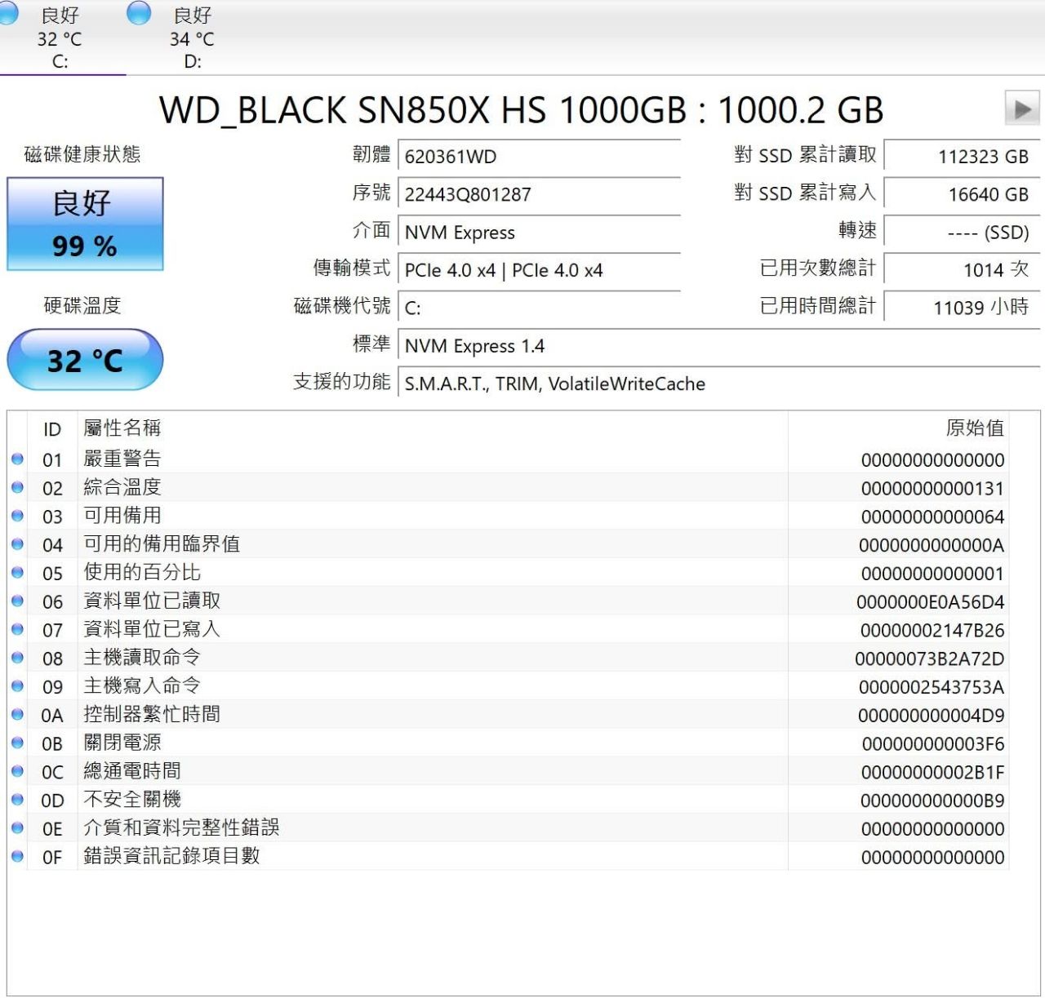Click status dot beside 錯誤資訊記錄項目數 row
The height and width of the screenshot is (998, 1045).
[x=17, y=857]
